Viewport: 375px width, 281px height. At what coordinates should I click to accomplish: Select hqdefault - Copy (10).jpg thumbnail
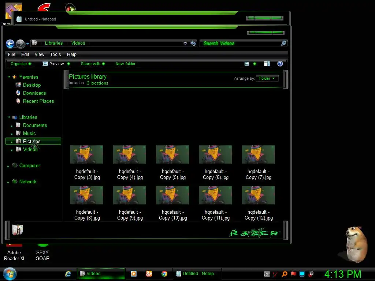coord(172,195)
